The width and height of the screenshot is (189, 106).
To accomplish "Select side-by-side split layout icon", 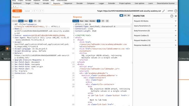I will coord(121,15).
